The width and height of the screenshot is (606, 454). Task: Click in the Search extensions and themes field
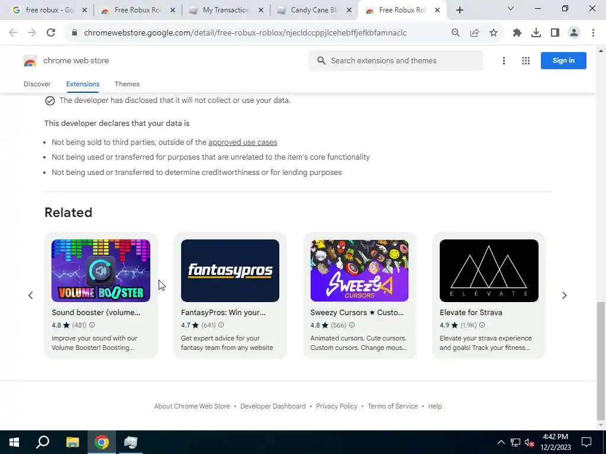pyautogui.click(x=396, y=61)
